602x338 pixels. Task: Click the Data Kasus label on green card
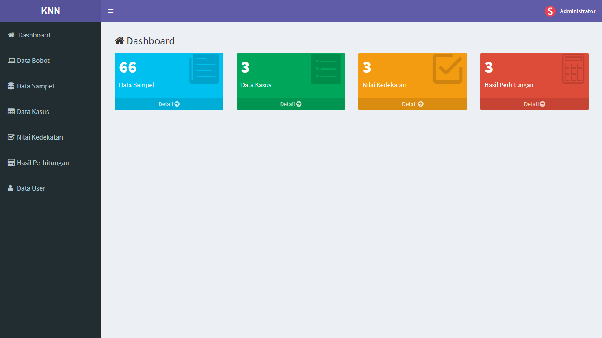(256, 85)
